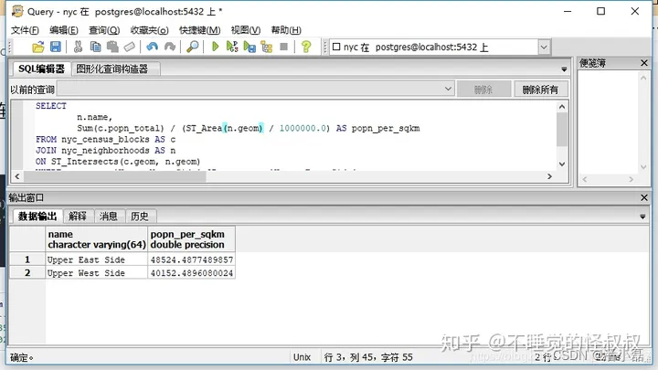Click the SQL editor scroll left arrow
Image resolution: width=658 pixels, height=370 pixels.
point(17,176)
